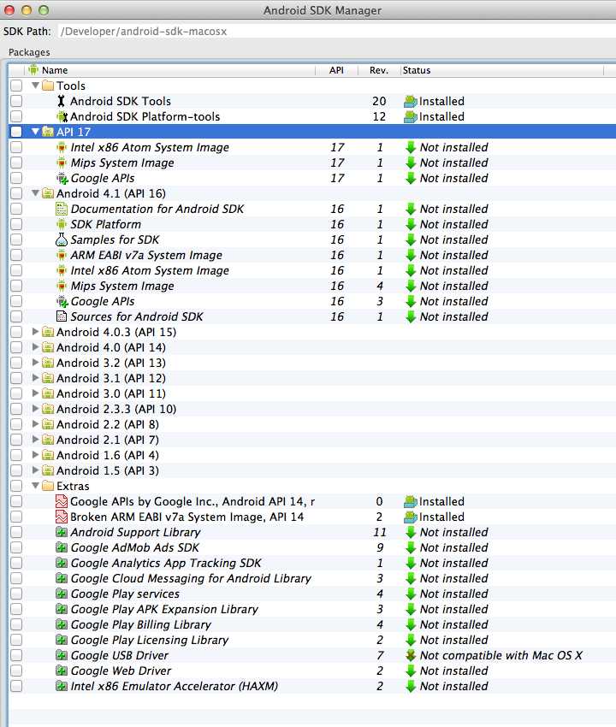Expand the Android 4.0.3 (API 15) group
This screenshot has height=727, width=616.
[35, 332]
